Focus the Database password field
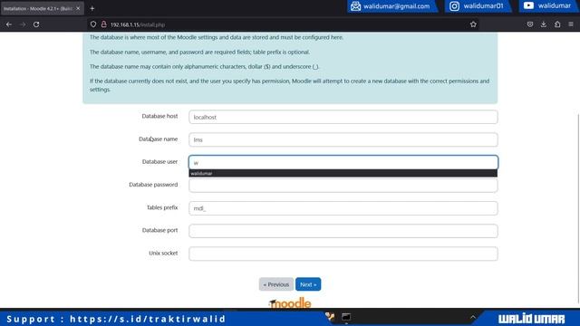This screenshot has height=326, width=580. point(343,185)
